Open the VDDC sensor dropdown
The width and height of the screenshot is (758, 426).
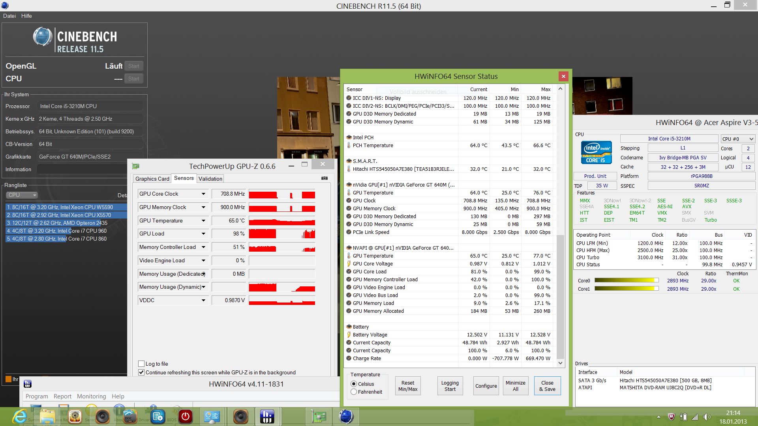pos(203,300)
